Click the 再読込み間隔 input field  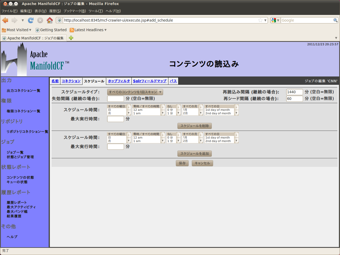294,92
